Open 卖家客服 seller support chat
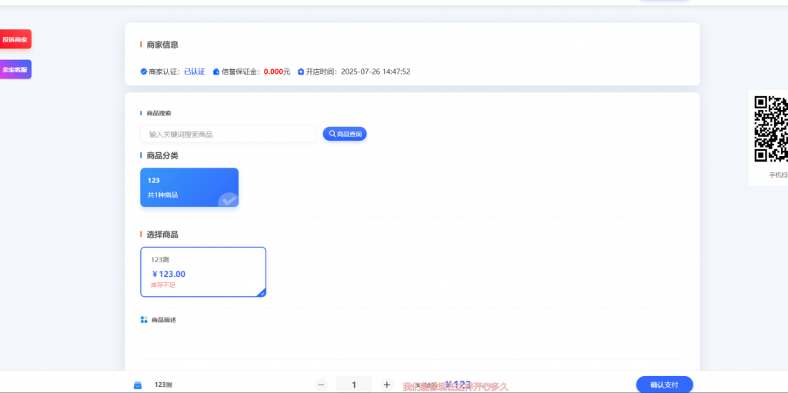The height and width of the screenshot is (393, 788). [15, 70]
